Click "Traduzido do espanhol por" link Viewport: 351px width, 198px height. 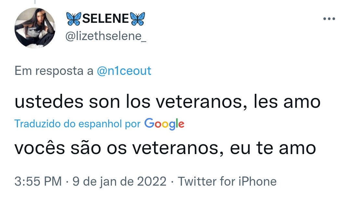[77, 124]
